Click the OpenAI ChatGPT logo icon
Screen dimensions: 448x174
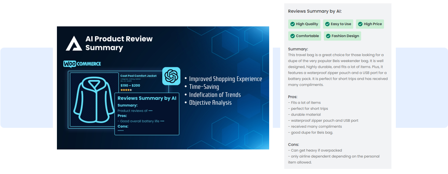tap(171, 76)
